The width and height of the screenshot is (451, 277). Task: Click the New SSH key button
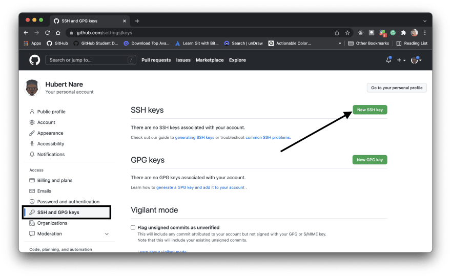coord(370,110)
